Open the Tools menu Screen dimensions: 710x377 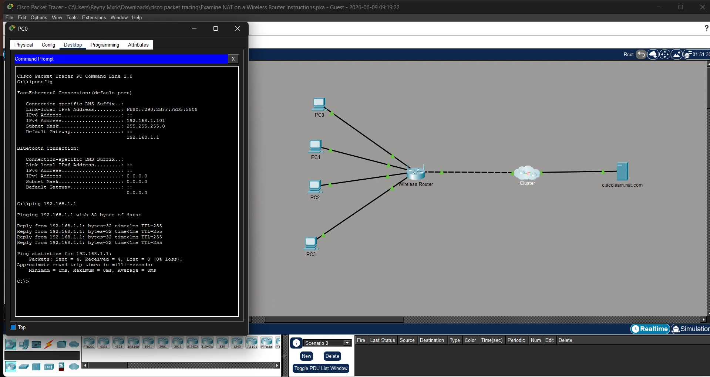72,17
